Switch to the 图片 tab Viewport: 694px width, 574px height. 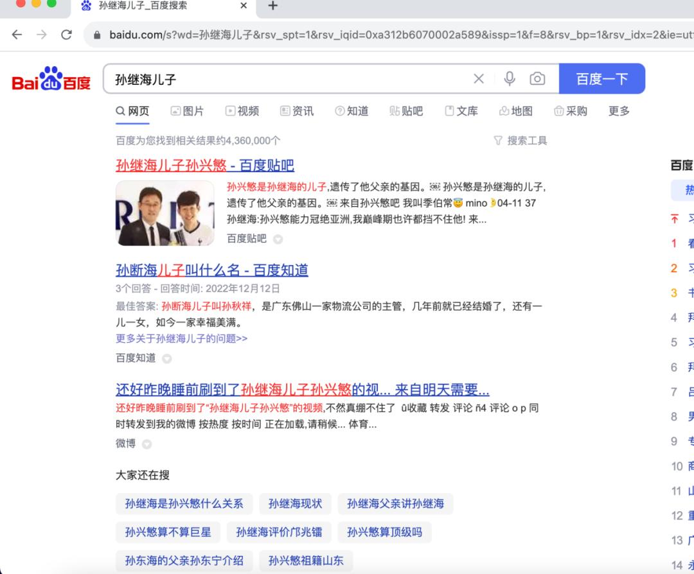pyautogui.click(x=187, y=111)
